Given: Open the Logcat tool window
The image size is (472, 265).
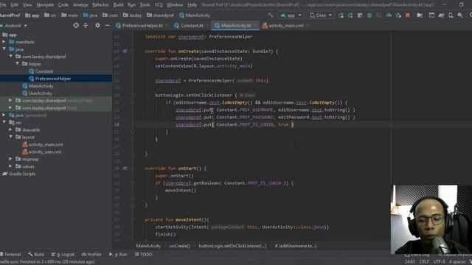Looking at the screenshot, I should pos(63,254).
